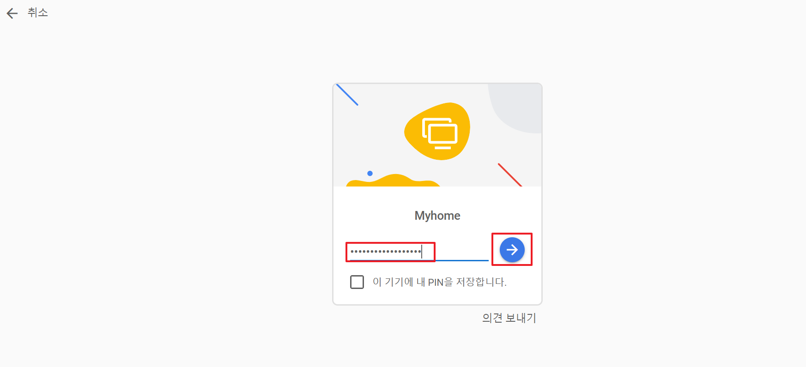This screenshot has width=806, height=367.
Task: Focus the PIN entry field
Action: pos(419,252)
